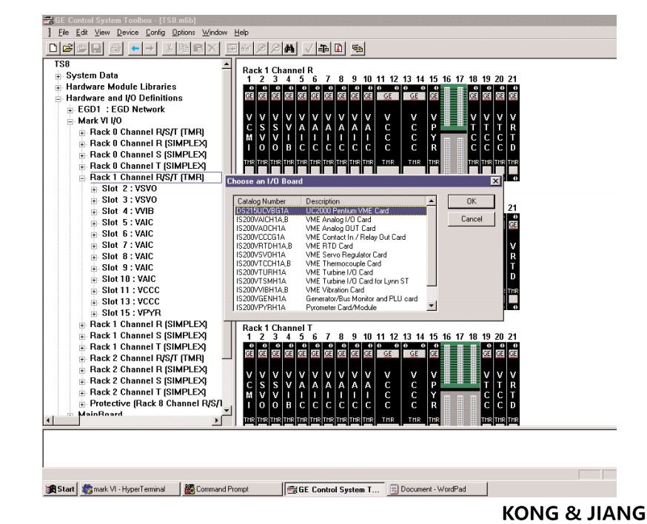Expand the System Data tree node
This screenshot has width=647, height=524.
[x=58, y=76]
